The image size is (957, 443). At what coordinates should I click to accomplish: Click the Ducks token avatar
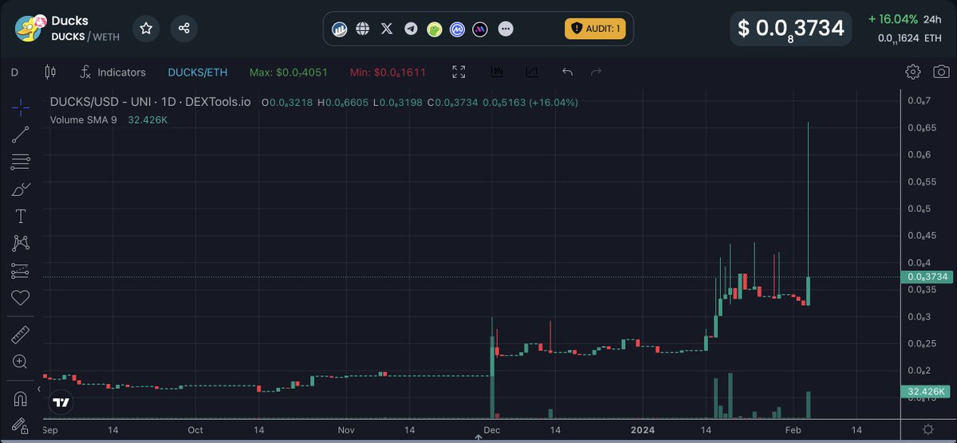point(29,29)
